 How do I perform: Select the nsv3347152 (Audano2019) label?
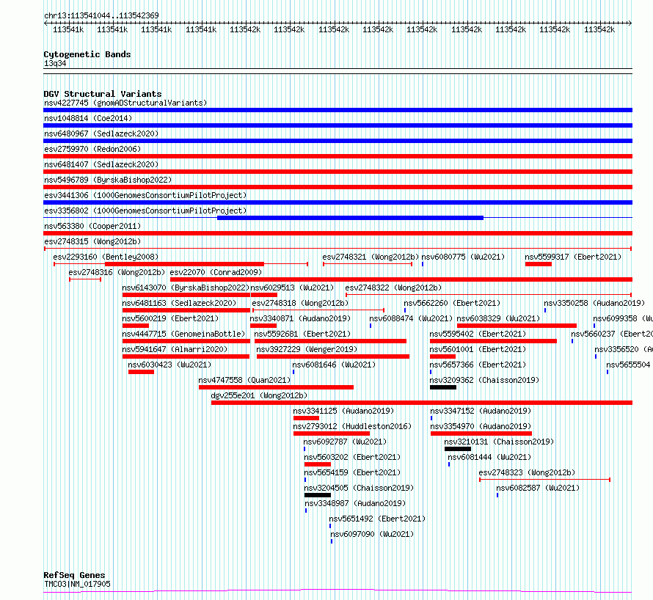click(x=481, y=411)
